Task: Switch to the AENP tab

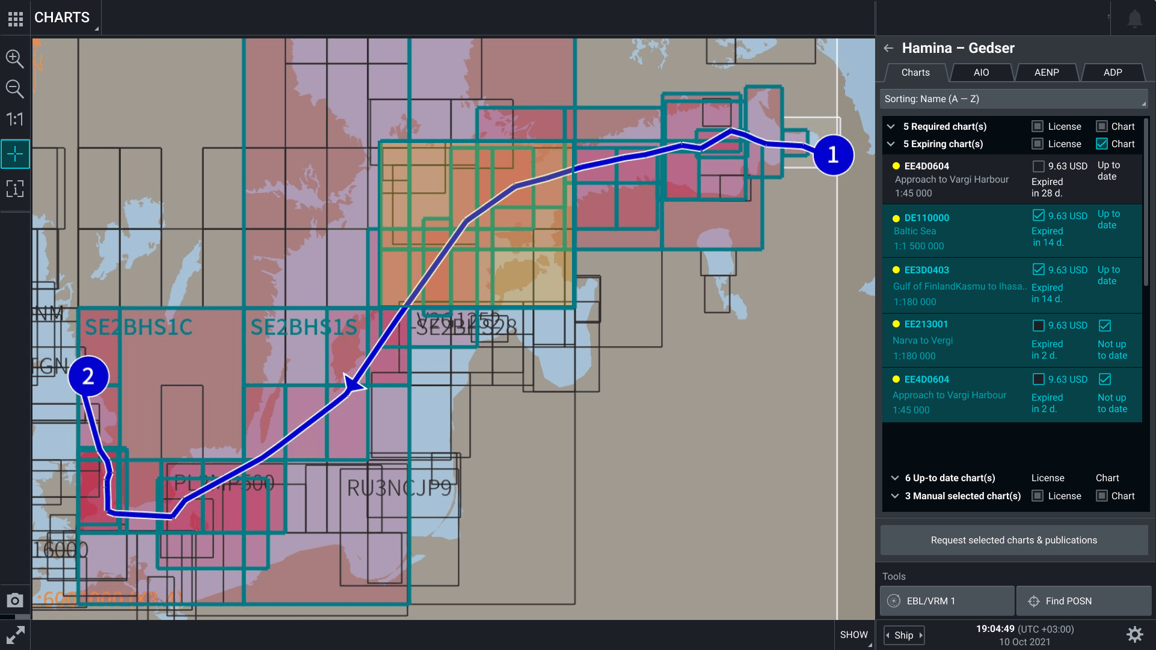Action: coord(1046,72)
